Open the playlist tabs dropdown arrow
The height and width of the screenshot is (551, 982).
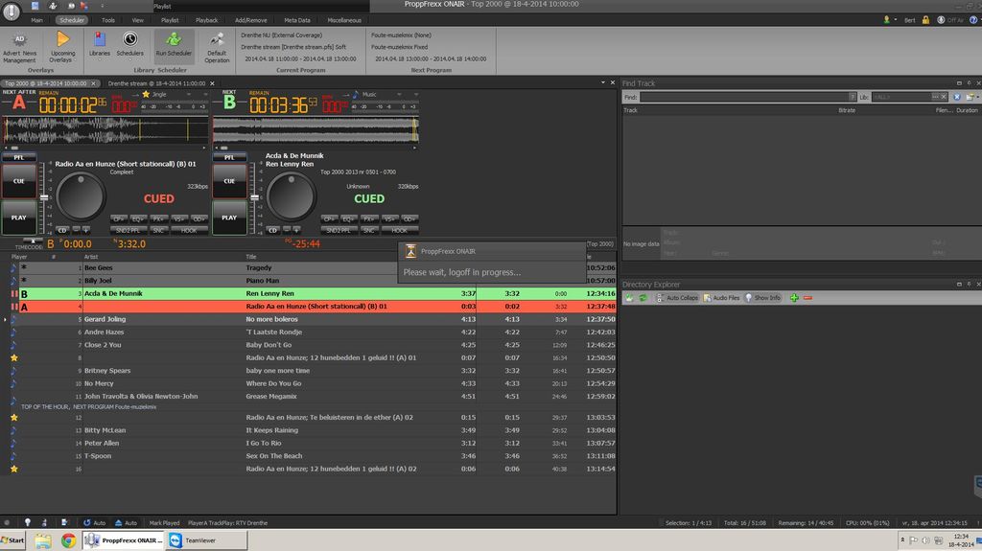pyautogui.click(x=603, y=82)
